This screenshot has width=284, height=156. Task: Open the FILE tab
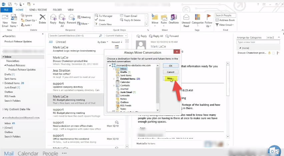pos(6,10)
